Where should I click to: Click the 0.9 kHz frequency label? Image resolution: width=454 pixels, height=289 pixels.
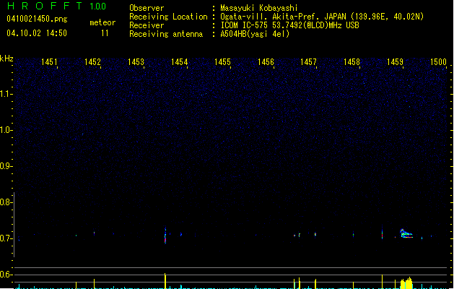pyautogui.click(x=6, y=166)
